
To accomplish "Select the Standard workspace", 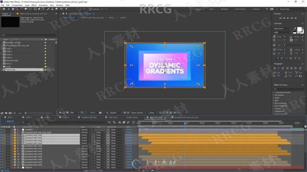I will 224,9.
